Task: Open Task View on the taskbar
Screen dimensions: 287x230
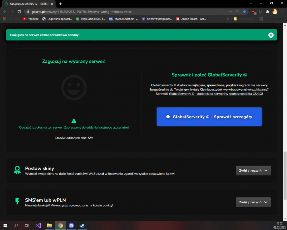Action: tap(27, 225)
